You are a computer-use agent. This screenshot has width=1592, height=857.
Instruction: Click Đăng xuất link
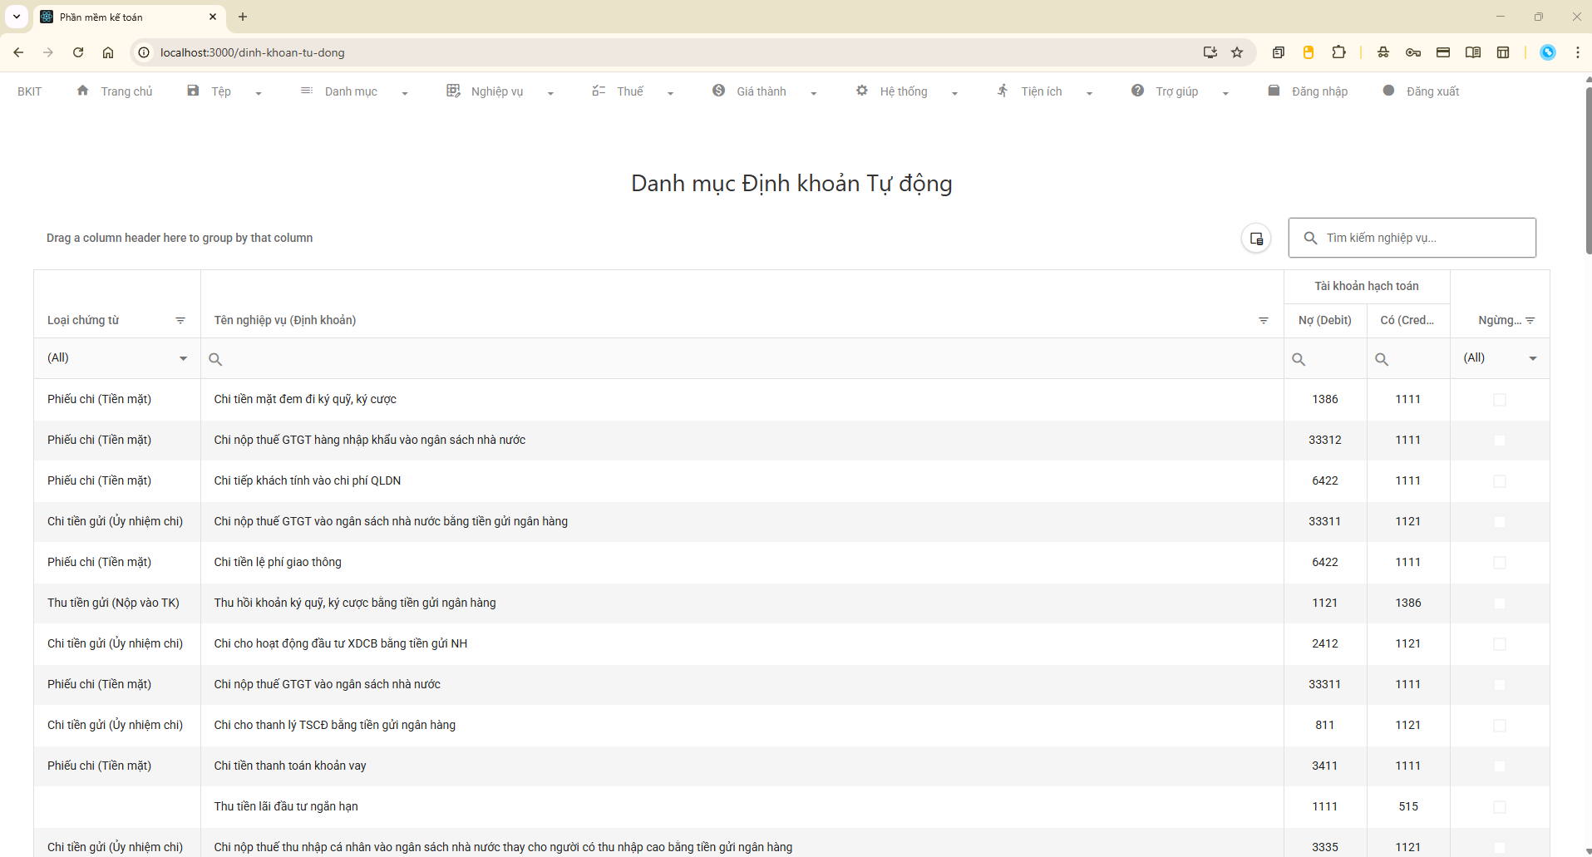coord(1432,91)
